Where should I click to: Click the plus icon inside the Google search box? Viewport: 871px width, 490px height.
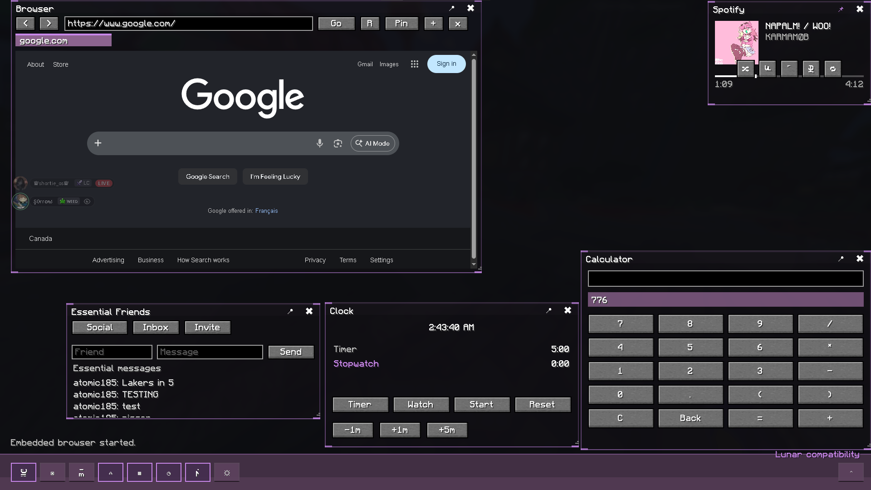click(98, 143)
